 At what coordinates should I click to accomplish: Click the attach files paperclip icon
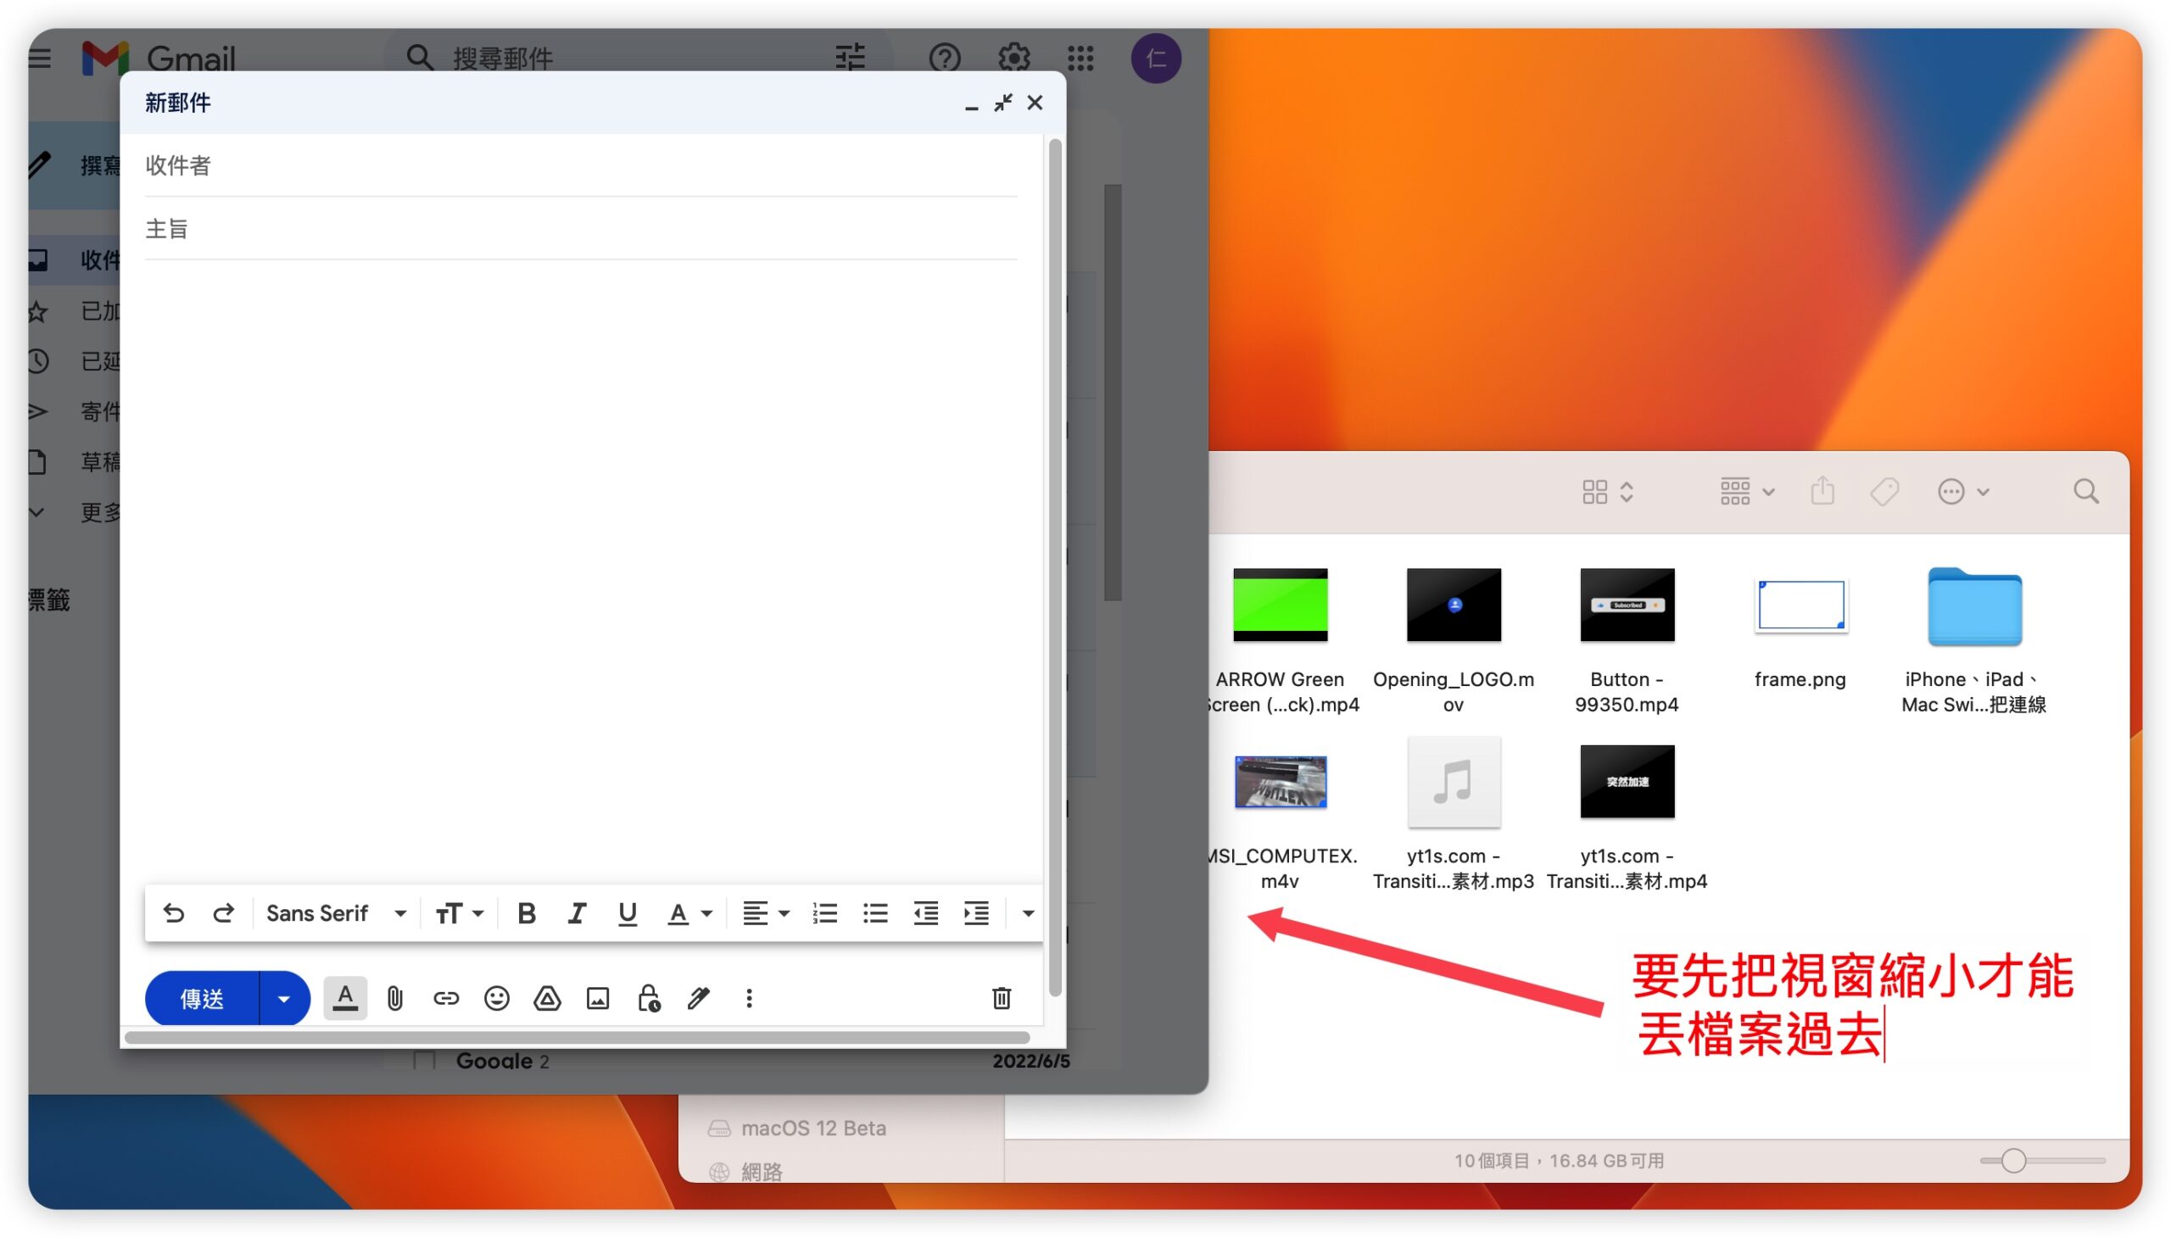(x=395, y=998)
